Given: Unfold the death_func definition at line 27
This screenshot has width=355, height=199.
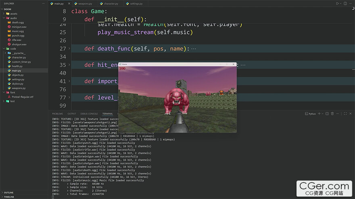Looking at the screenshot, I should (x=69, y=49).
